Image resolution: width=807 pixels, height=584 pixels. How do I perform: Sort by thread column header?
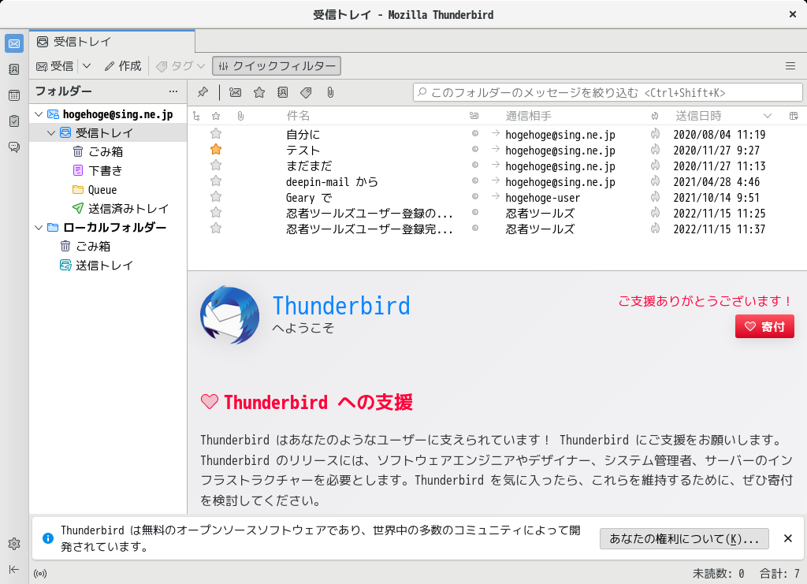coord(196,116)
